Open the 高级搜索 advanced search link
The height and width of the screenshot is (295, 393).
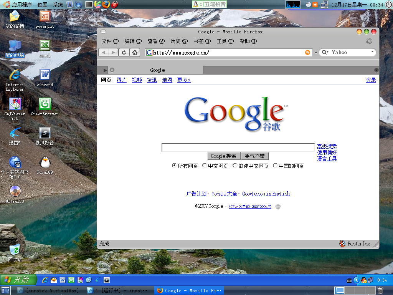[327, 146]
